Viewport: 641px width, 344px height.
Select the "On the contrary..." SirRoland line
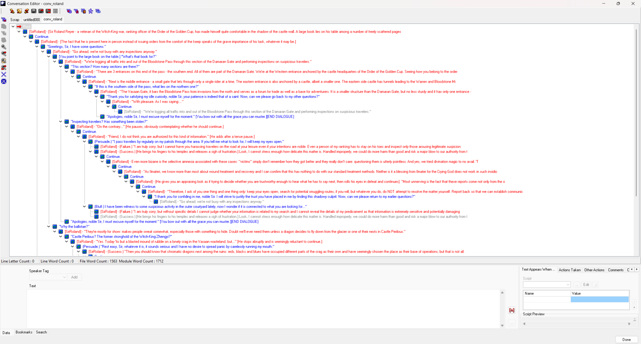coord(150,126)
